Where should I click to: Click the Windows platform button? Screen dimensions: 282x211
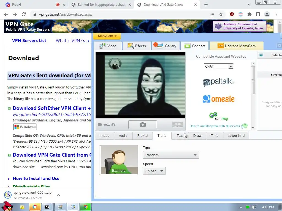coord(25,127)
